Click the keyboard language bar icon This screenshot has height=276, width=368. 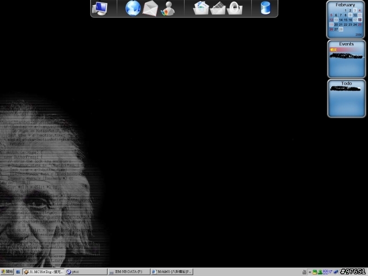pos(304,272)
